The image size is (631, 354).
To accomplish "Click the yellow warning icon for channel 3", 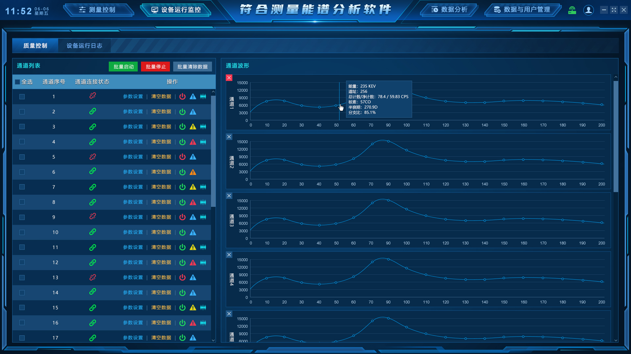I will pos(193,127).
